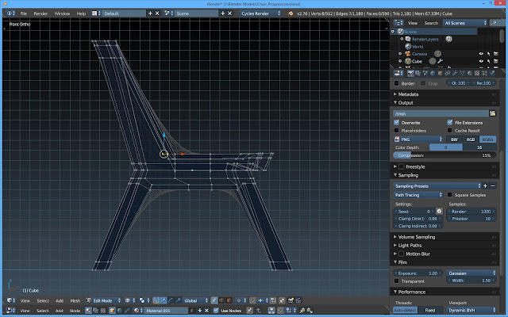508x317 pixels.
Task: Toggle the Use Nodes checkbox
Action: click(216, 311)
